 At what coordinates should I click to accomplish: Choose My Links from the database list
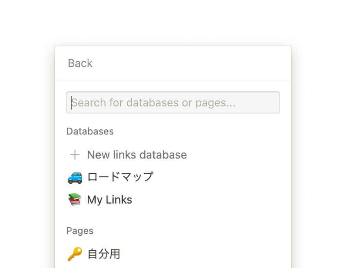click(x=109, y=199)
